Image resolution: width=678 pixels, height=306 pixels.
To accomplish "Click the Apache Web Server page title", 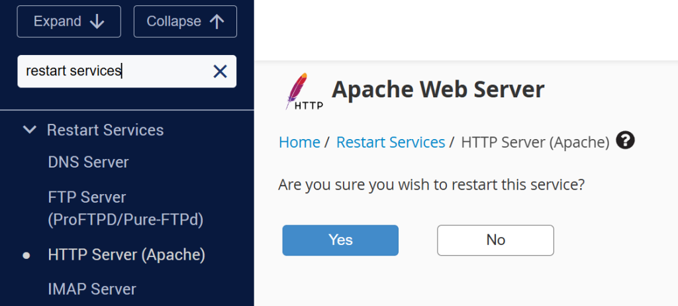I will (x=438, y=89).
